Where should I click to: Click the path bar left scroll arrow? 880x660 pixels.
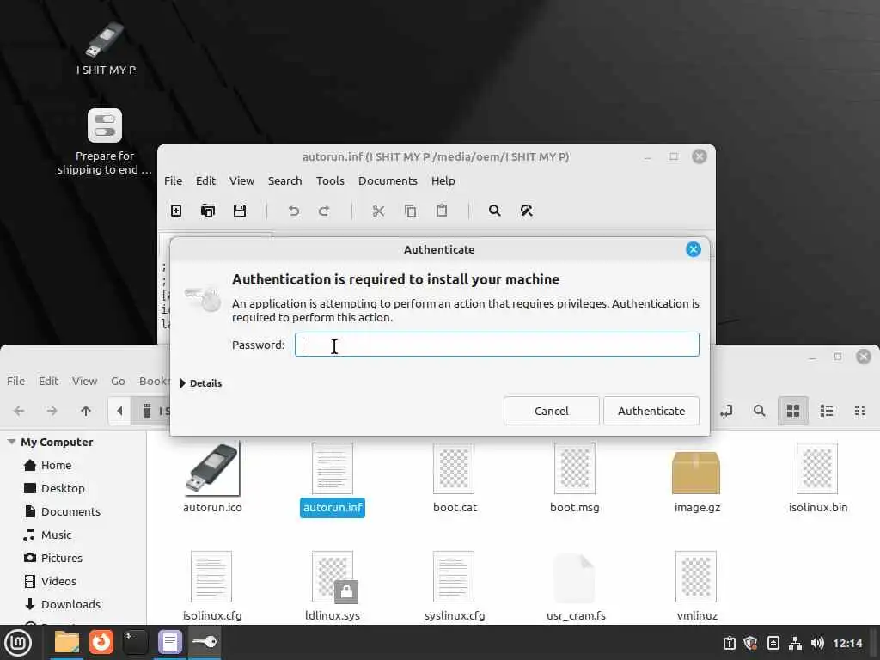[119, 411]
